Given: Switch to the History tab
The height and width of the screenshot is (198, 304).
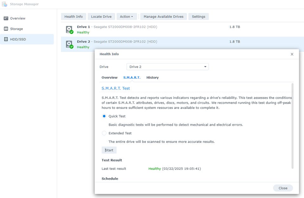Looking at the screenshot, I should tap(152, 77).
